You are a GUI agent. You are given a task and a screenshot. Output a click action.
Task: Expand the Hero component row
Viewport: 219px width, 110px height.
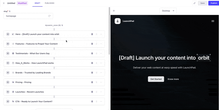[8, 34]
